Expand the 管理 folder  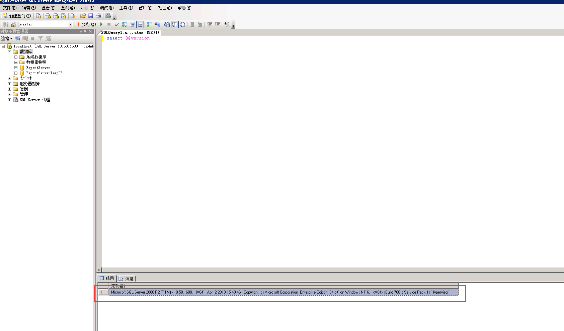[9, 95]
